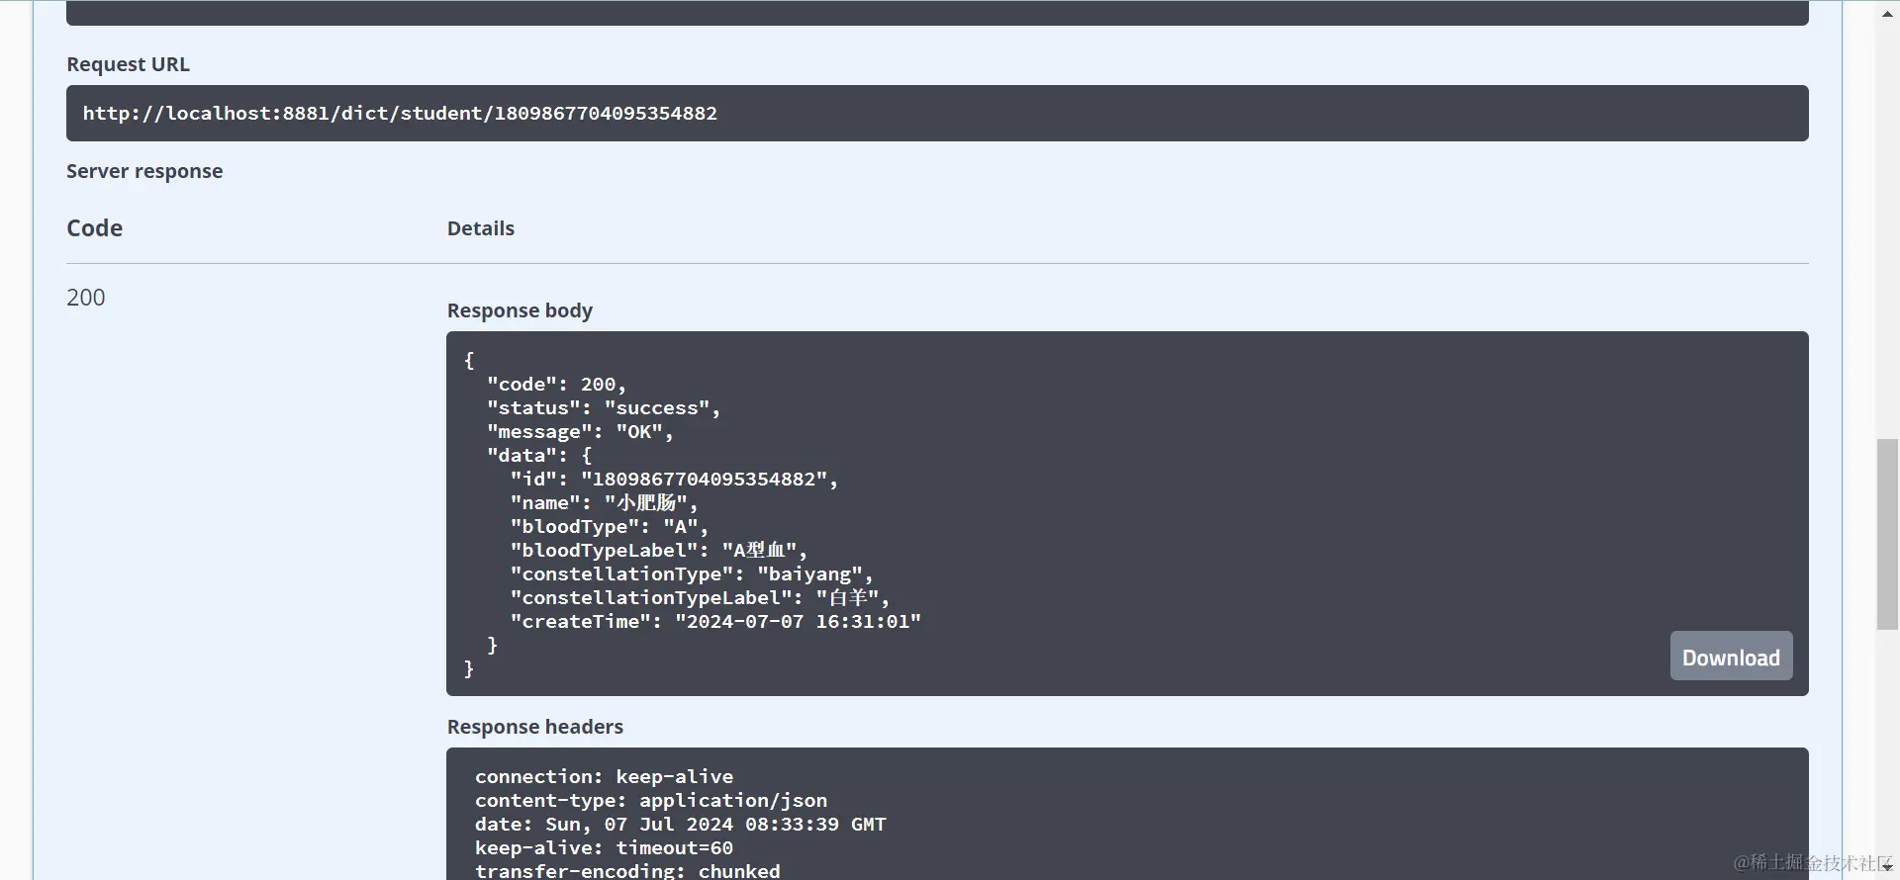Image resolution: width=1900 pixels, height=880 pixels.
Task: Click the Download button in response body
Action: pyautogui.click(x=1731, y=657)
